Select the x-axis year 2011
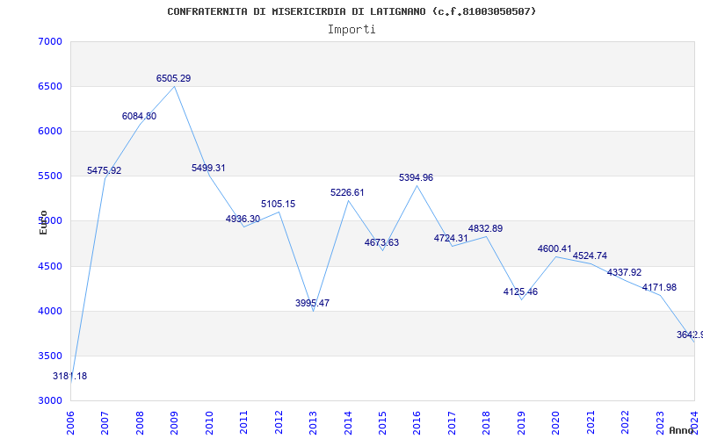 point(244,422)
